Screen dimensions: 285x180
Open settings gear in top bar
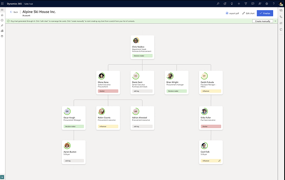[267, 3]
